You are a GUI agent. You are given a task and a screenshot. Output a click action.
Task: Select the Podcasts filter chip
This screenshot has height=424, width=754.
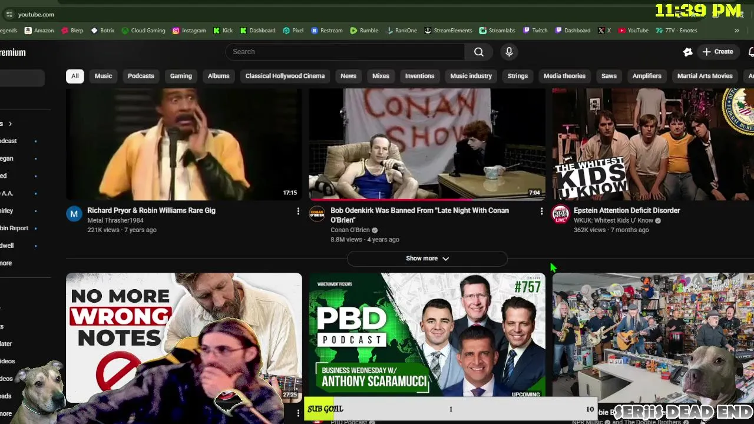[141, 76]
